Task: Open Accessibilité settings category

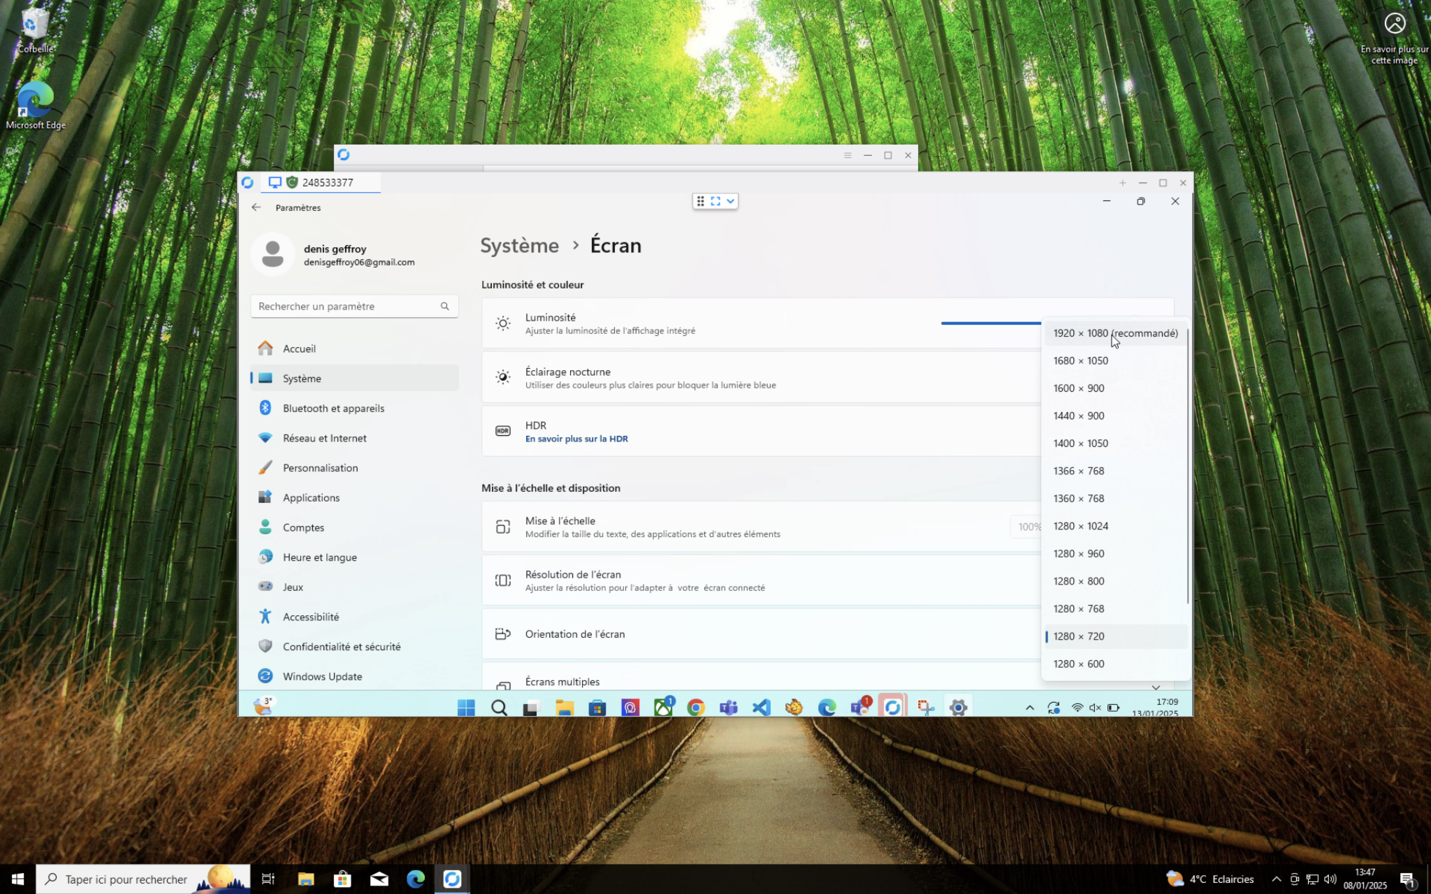Action: click(311, 617)
